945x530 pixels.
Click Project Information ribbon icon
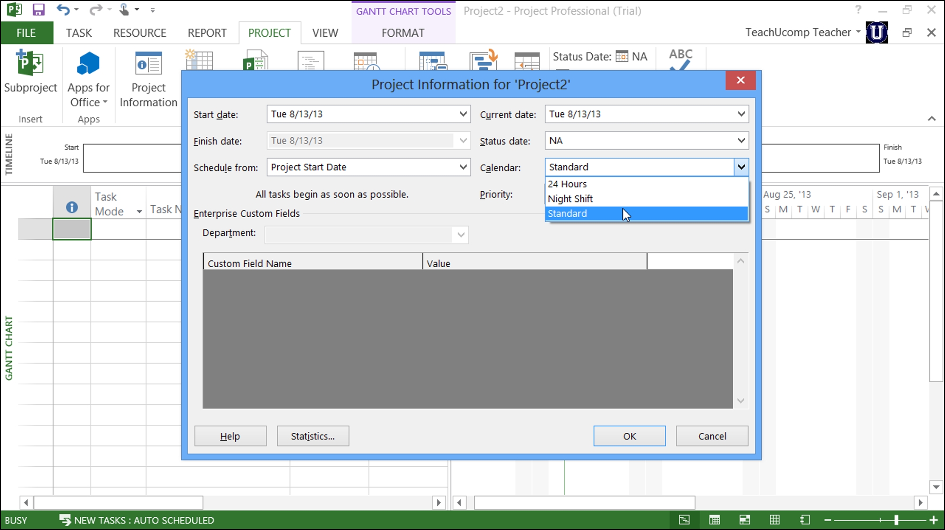click(148, 77)
